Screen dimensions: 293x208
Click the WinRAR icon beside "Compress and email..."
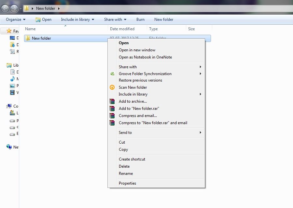pyautogui.click(x=112, y=115)
